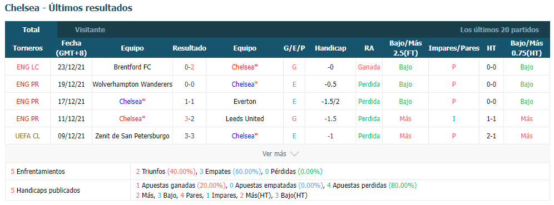Open the Zenit de San Petersburgo link
The image size is (554, 205).
point(132,136)
